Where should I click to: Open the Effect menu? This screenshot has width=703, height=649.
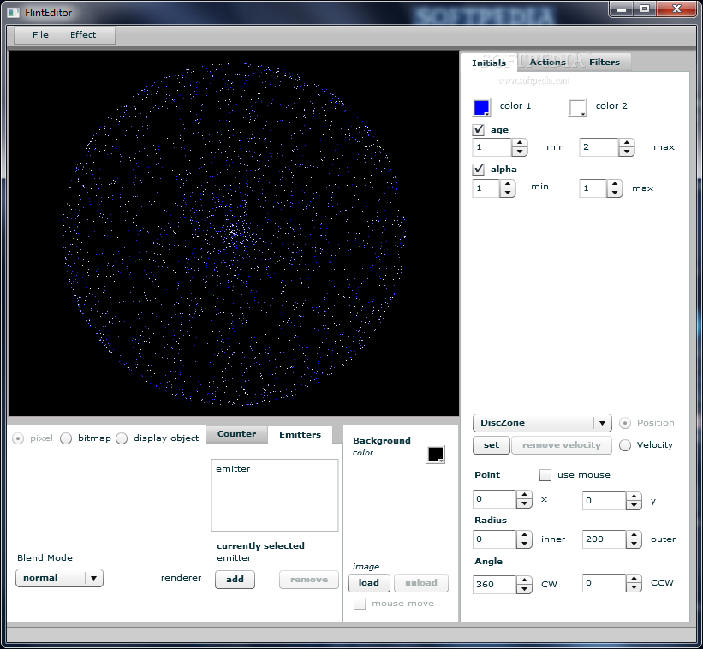[x=83, y=34]
